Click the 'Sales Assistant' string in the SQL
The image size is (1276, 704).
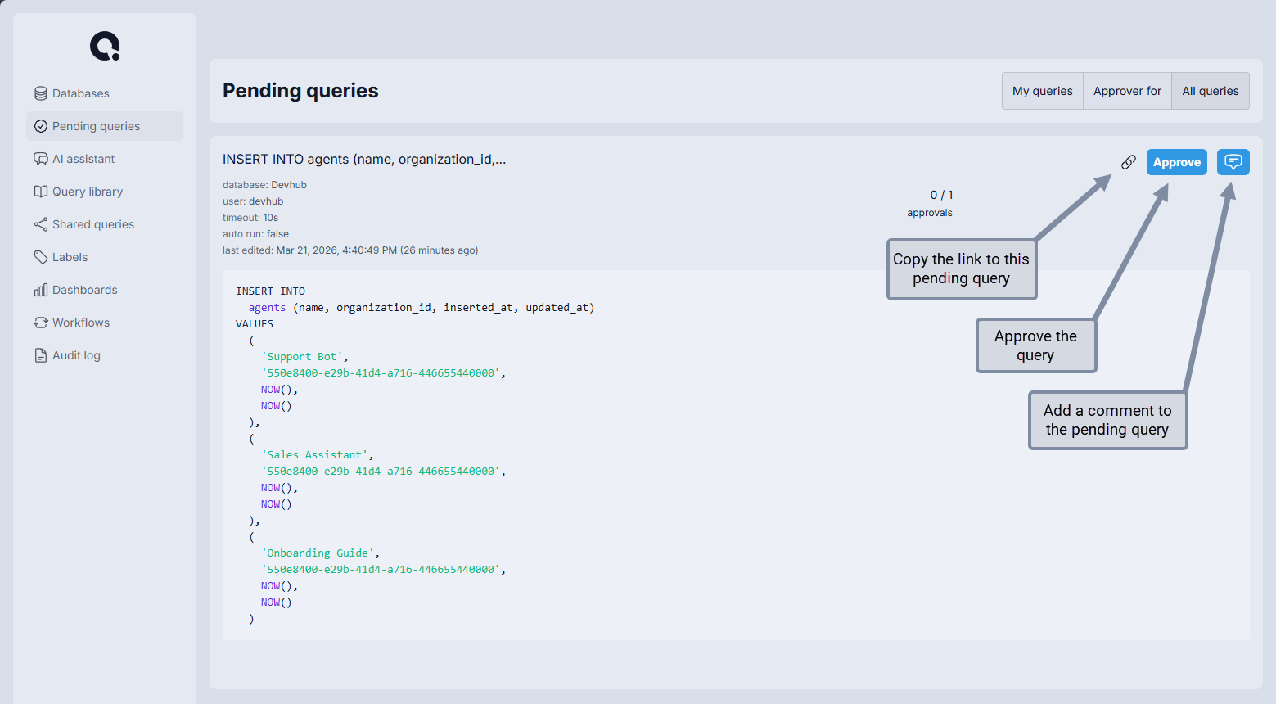[314, 455]
